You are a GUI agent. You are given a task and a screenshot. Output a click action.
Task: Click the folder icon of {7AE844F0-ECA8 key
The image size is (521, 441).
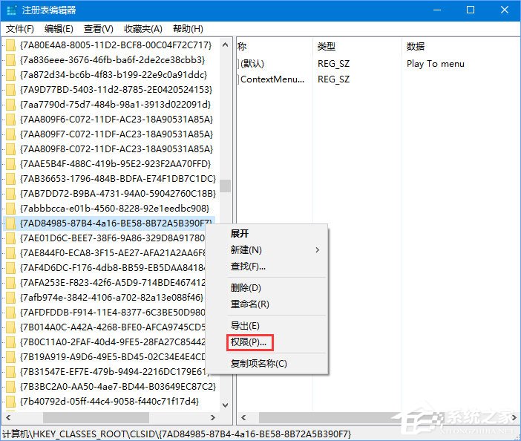[10, 253]
